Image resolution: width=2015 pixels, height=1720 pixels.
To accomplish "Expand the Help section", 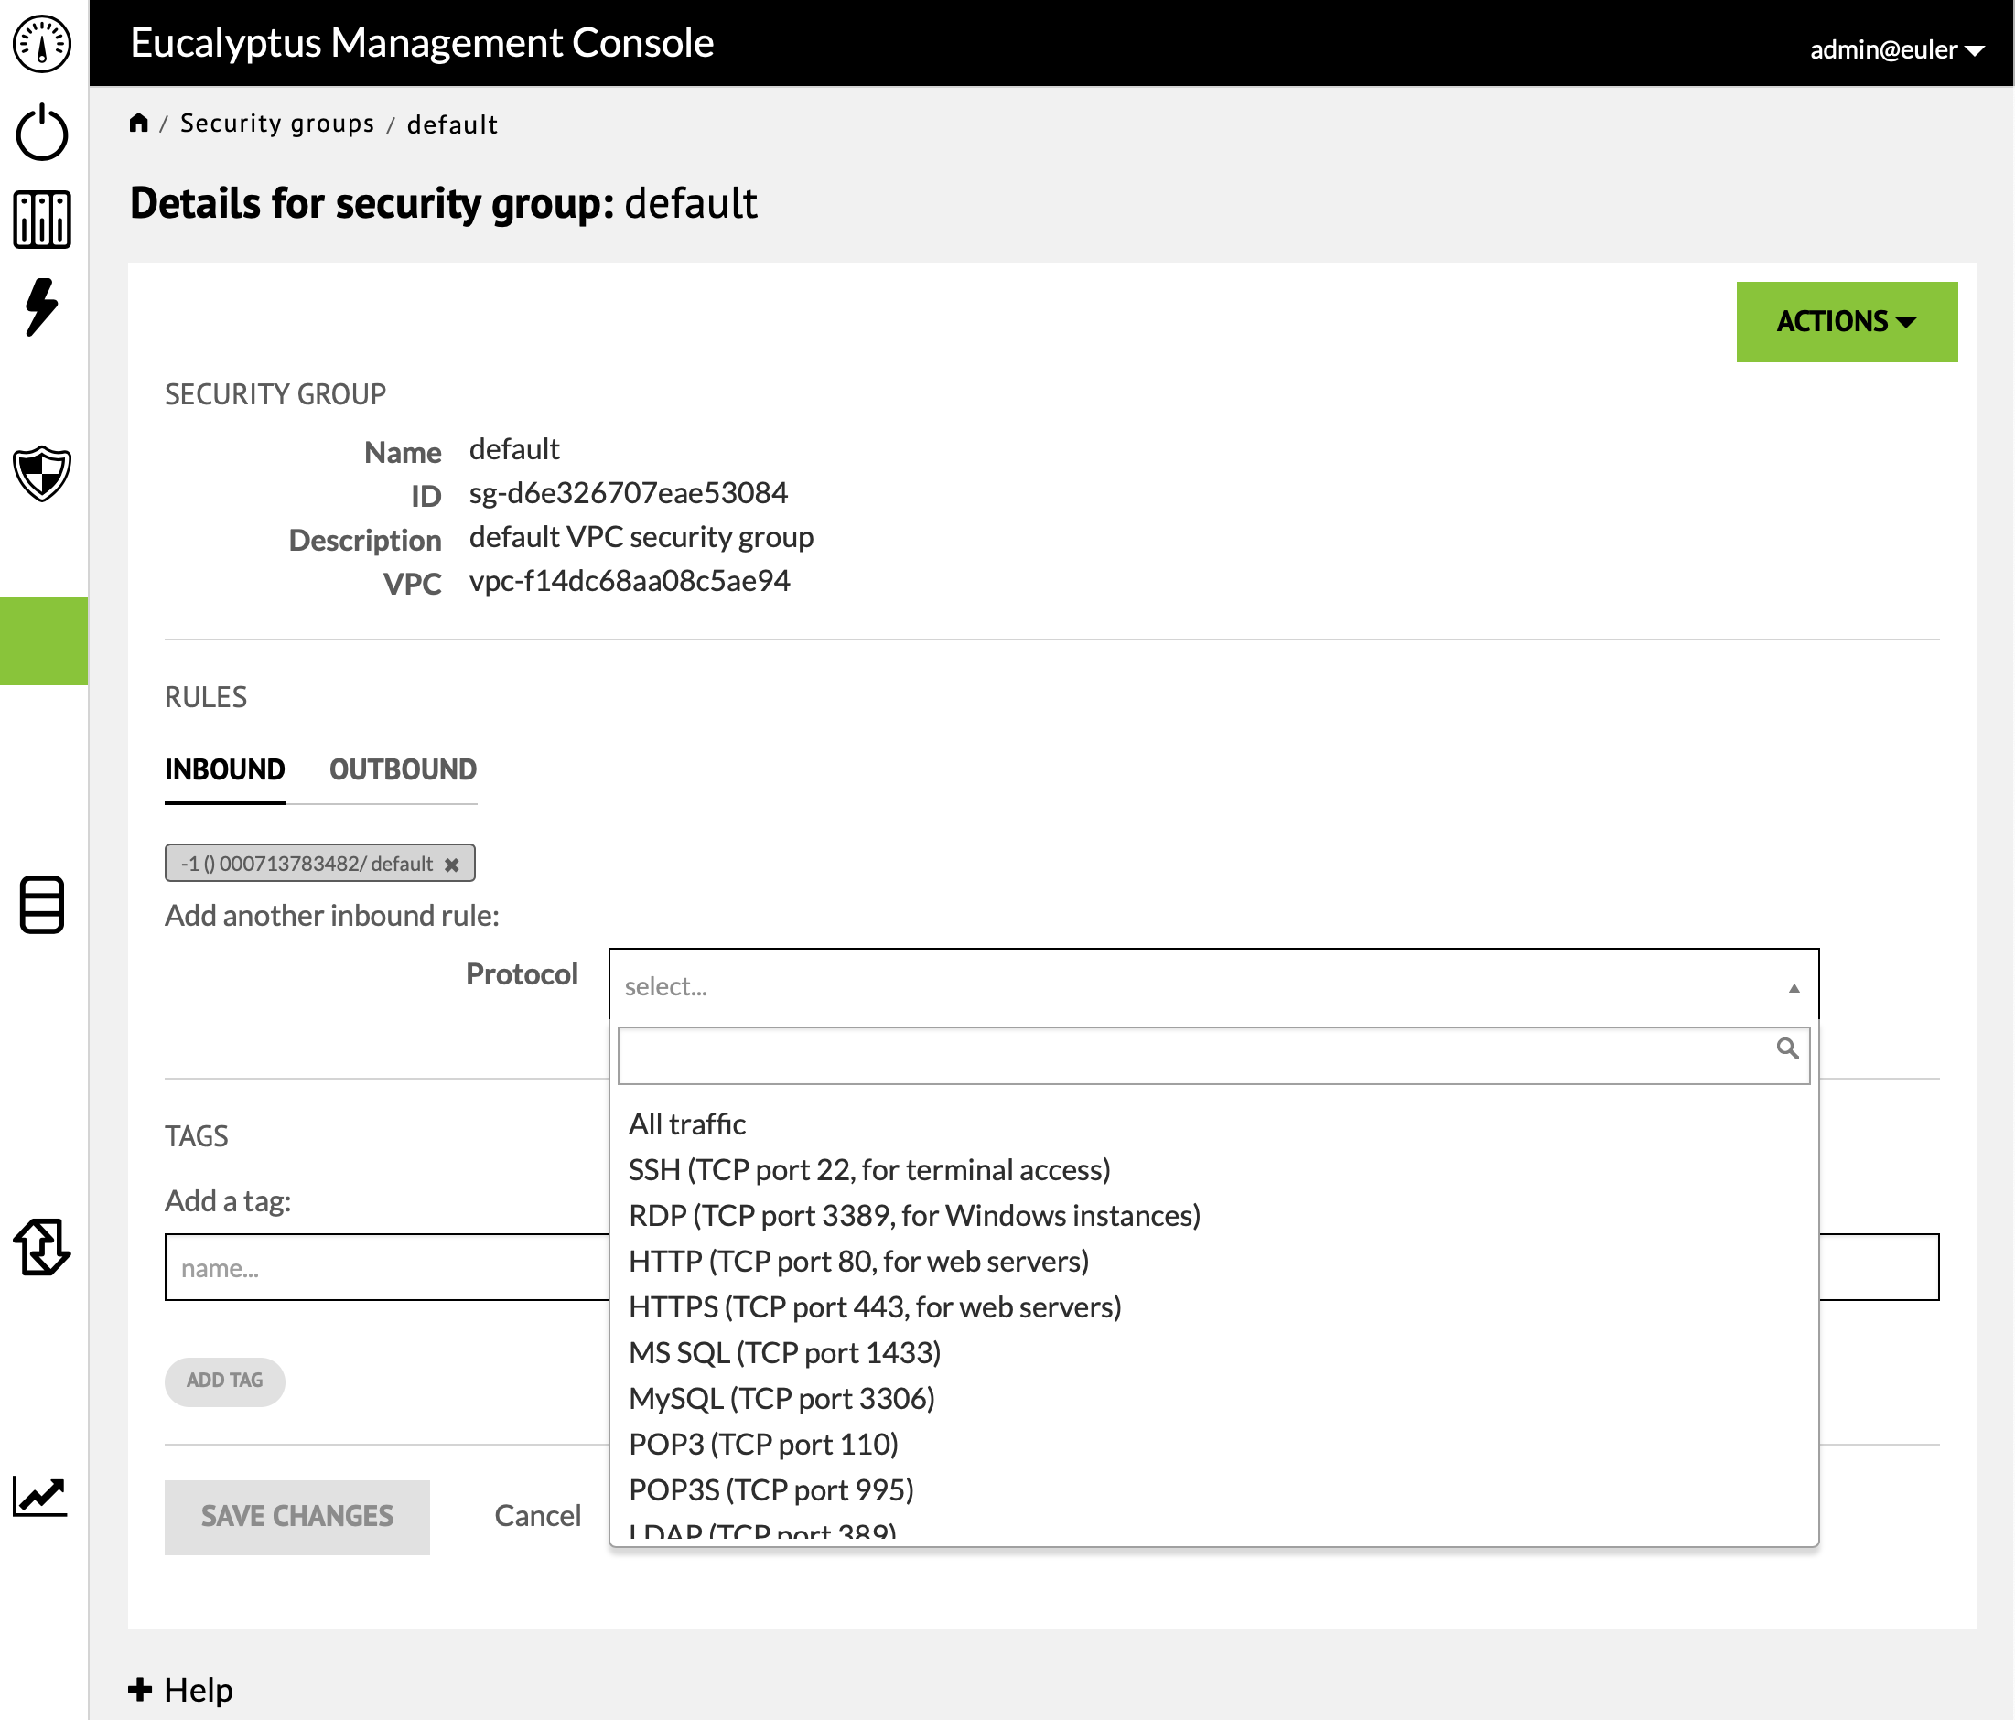I will (x=181, y=1689).
